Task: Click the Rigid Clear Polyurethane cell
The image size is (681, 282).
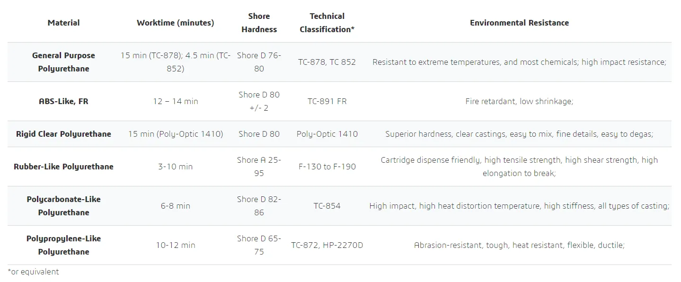Action: click(x=63, y=134)
